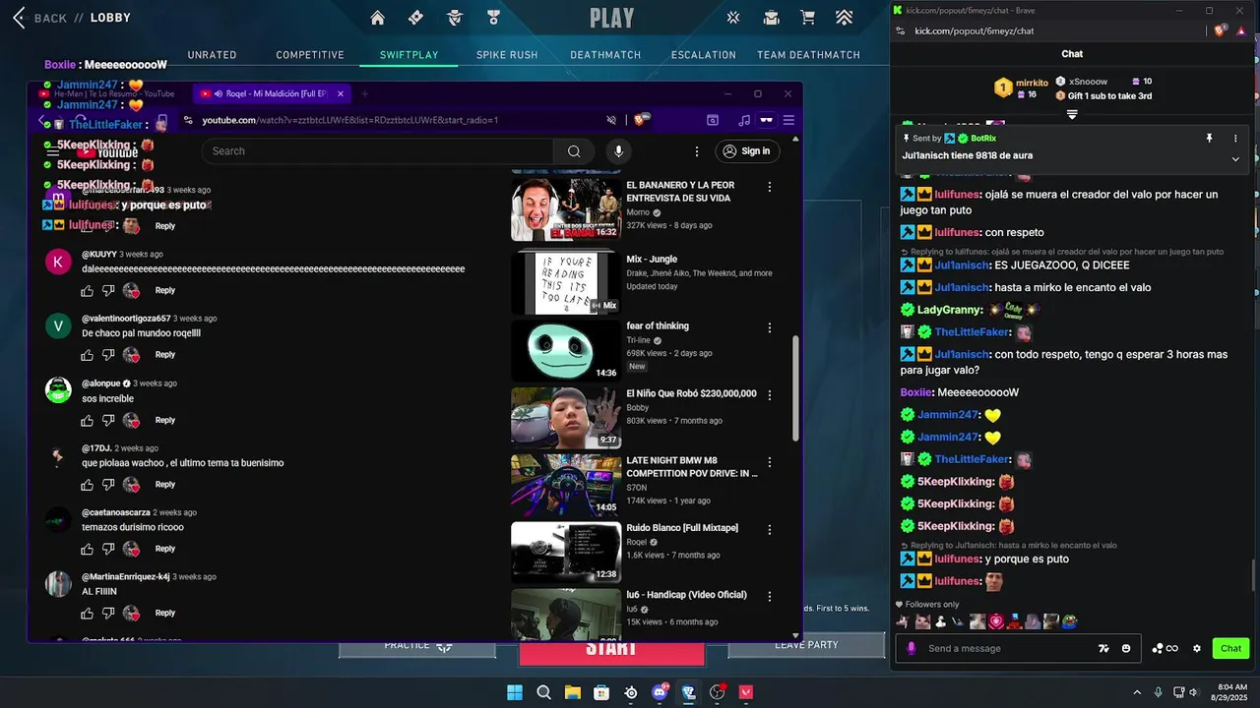Open the double-chevron rank icon in Valorant bar
The height and width of the screenshot is (708, 1260).
(x=844, y=18)
